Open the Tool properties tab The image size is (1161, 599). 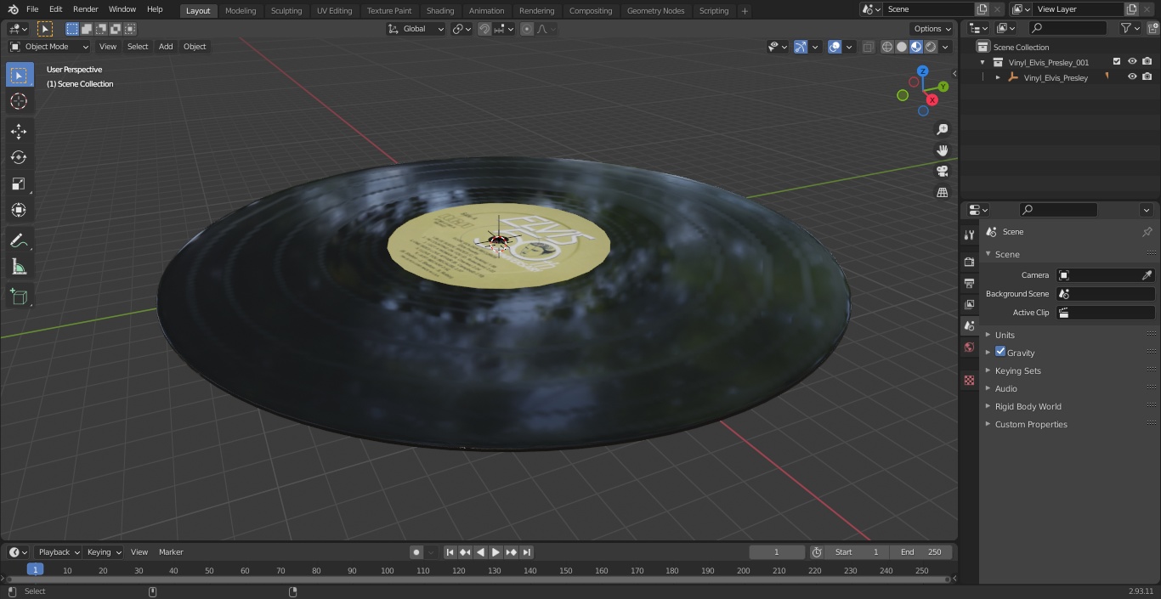(969, 235)
